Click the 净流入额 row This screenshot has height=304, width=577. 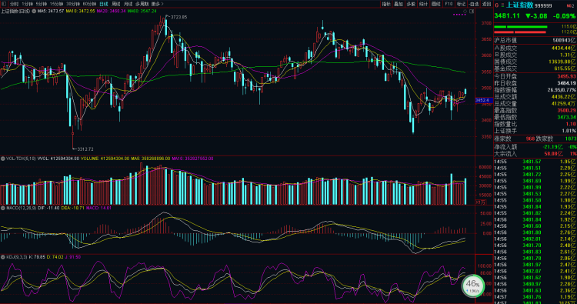(535, 147)
